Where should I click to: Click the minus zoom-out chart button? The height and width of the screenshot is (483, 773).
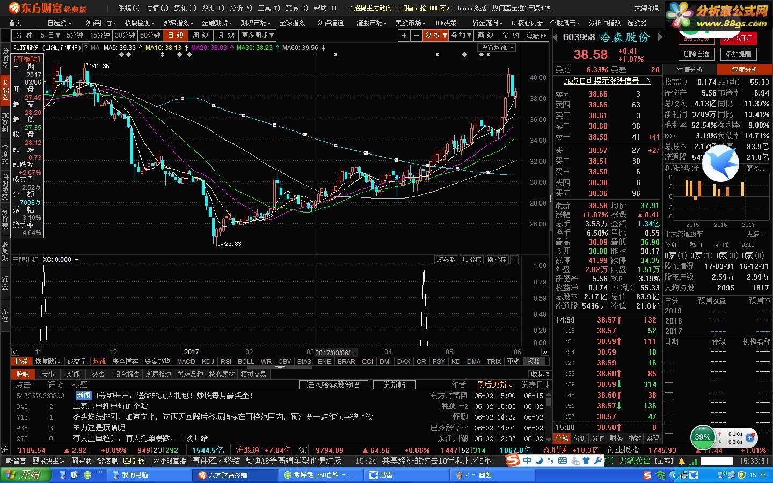(416, 35)
